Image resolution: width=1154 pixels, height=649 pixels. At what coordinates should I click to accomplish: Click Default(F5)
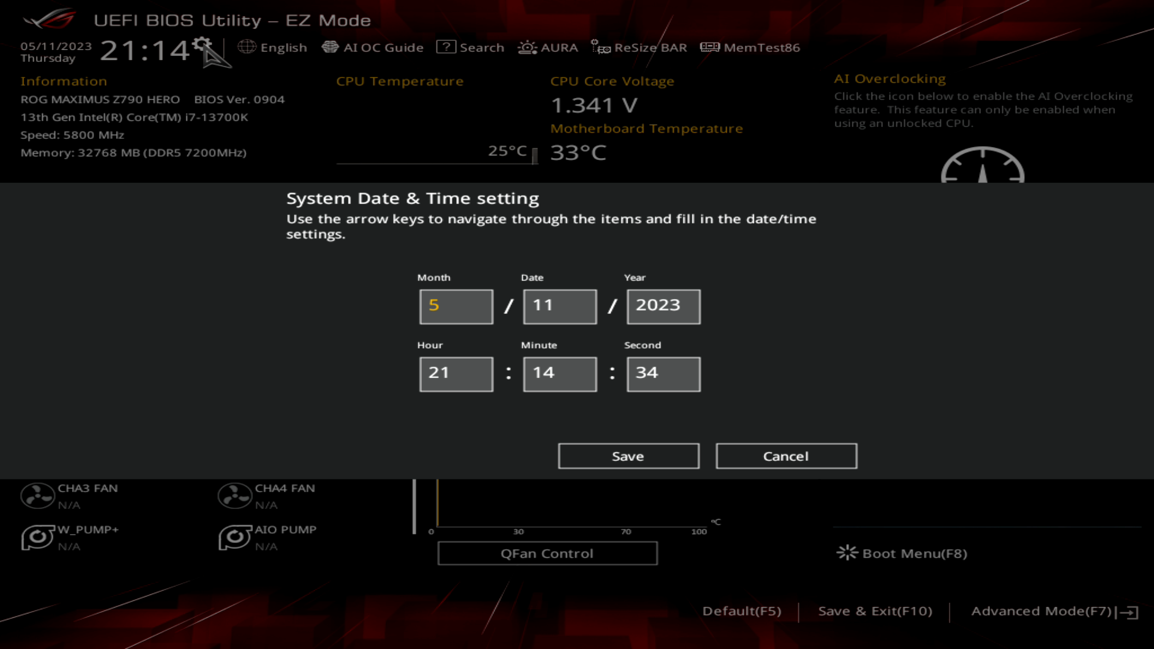pos(742,611)
